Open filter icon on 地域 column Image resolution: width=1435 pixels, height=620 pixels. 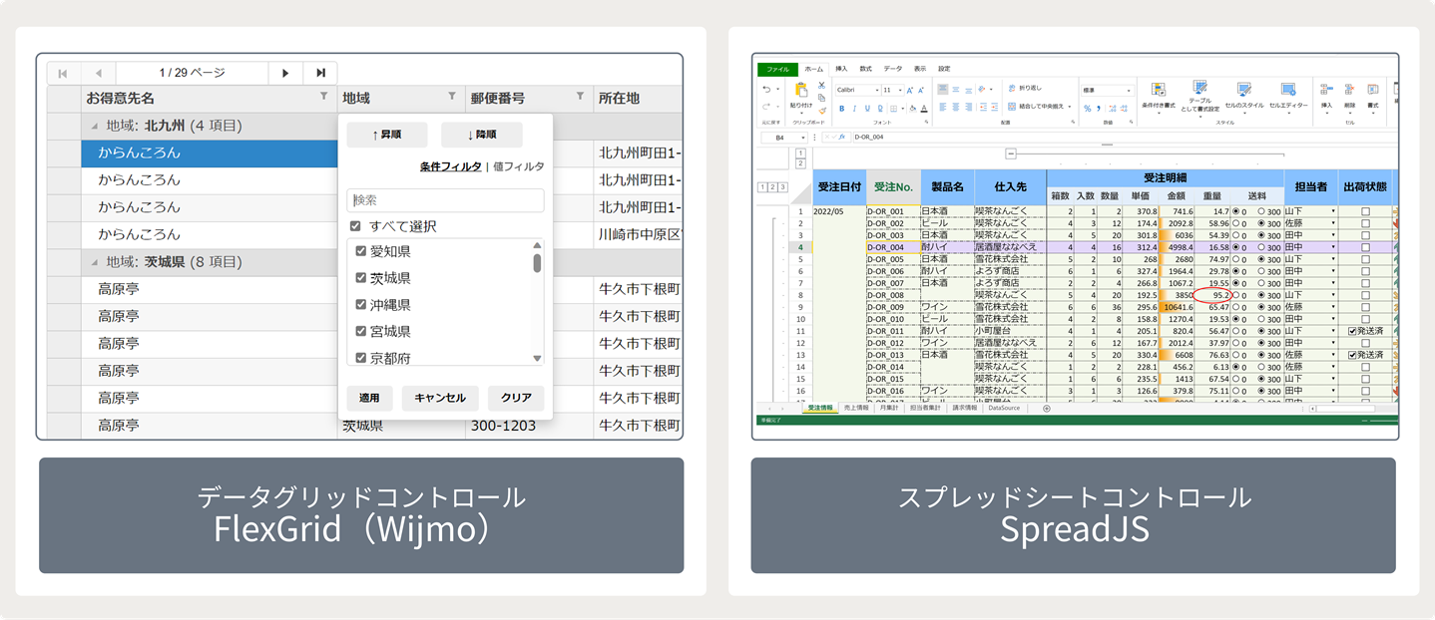(x=452, y=97)
